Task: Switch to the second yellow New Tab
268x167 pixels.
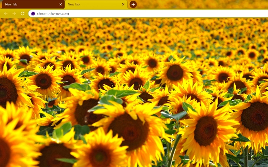Action: pyautogui.click(x=96, y=5)
